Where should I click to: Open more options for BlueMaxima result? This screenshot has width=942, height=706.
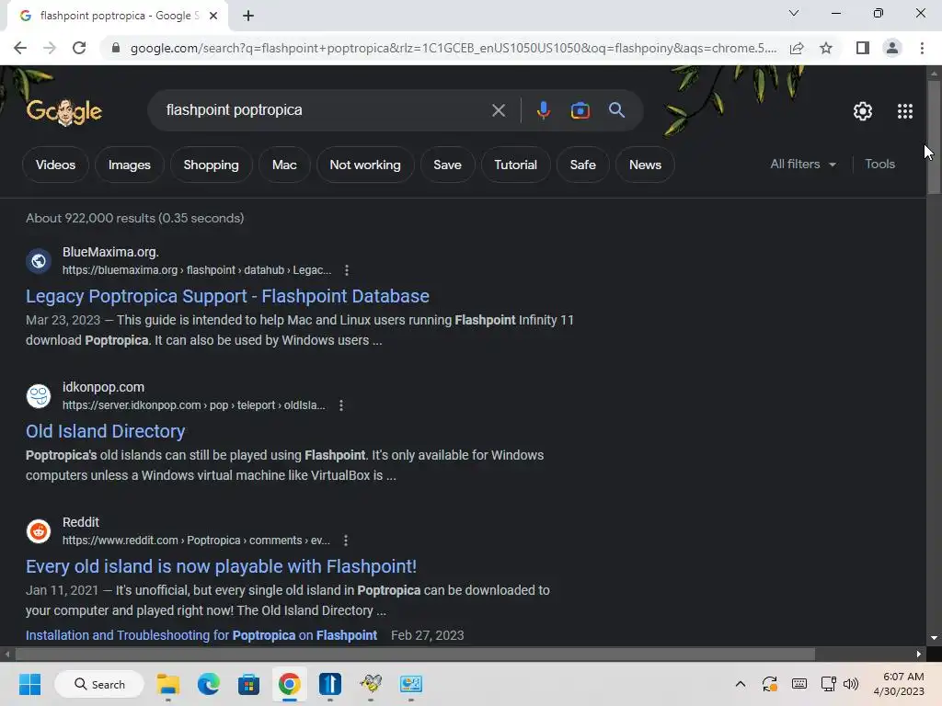347,270
